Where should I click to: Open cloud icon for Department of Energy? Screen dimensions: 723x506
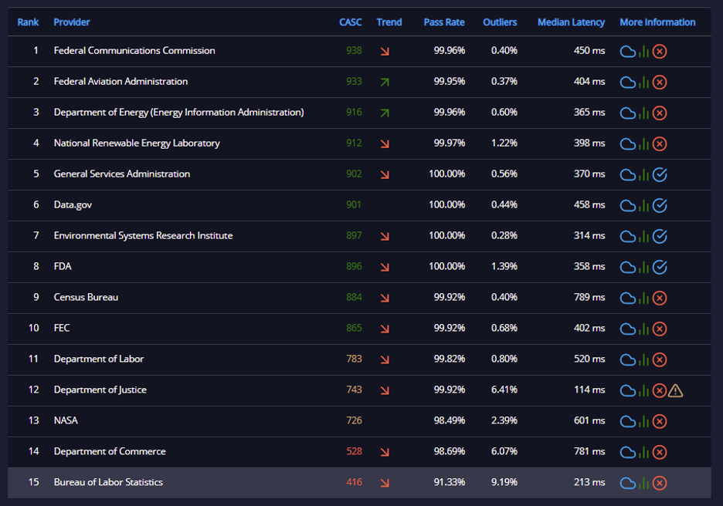627,113
